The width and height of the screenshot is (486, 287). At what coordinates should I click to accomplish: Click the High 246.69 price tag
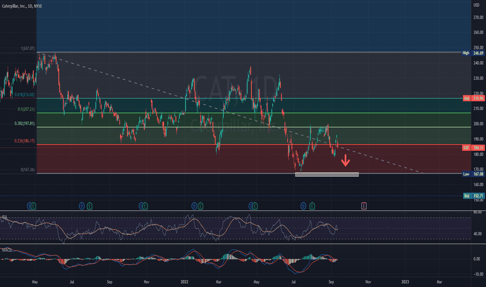click(x=473, y=53)
